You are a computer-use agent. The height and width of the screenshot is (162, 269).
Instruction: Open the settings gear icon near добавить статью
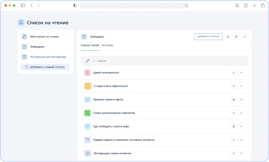228,37
